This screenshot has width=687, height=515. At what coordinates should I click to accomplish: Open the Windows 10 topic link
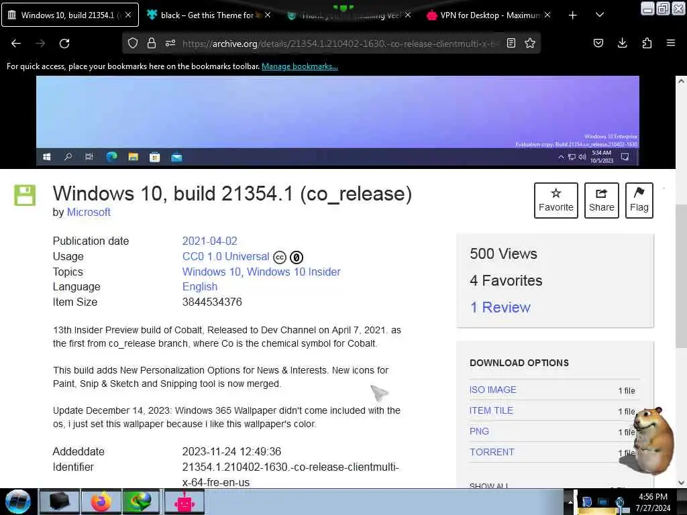pos(211,272)
